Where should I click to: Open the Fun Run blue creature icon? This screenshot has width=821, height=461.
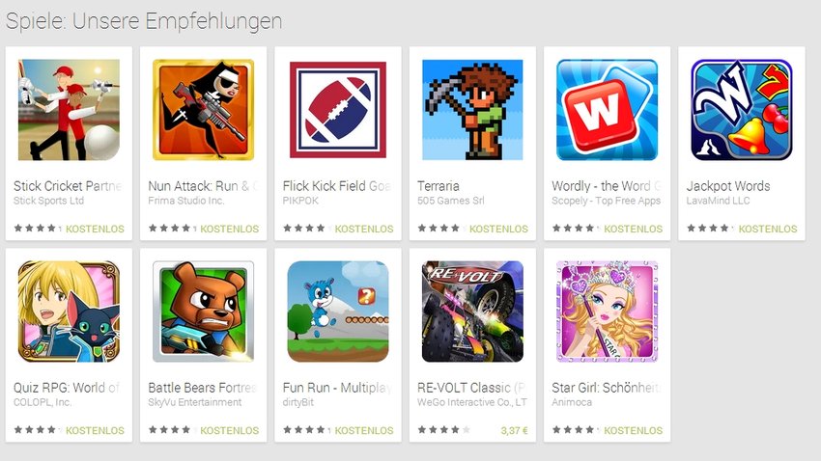click(x=338, y=312)
